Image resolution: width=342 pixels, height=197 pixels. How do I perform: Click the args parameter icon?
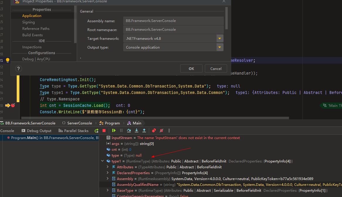[108, 144]
